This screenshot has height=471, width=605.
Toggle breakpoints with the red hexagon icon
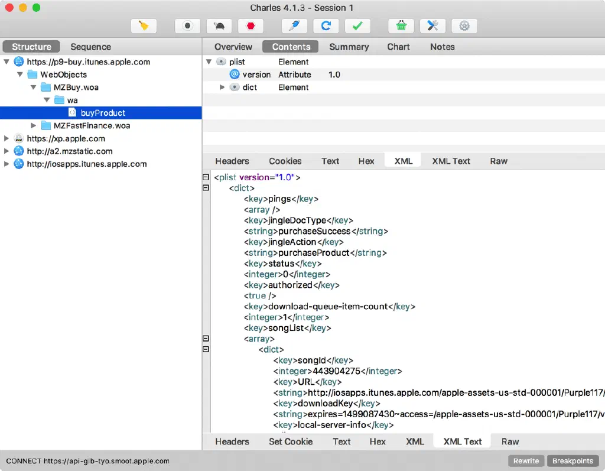point(251,26)
